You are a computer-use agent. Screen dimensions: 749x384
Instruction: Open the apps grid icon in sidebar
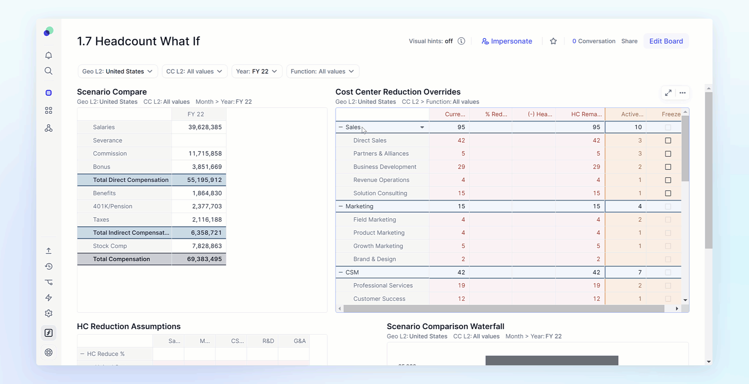pyautogui.click(x=48, y=111)
